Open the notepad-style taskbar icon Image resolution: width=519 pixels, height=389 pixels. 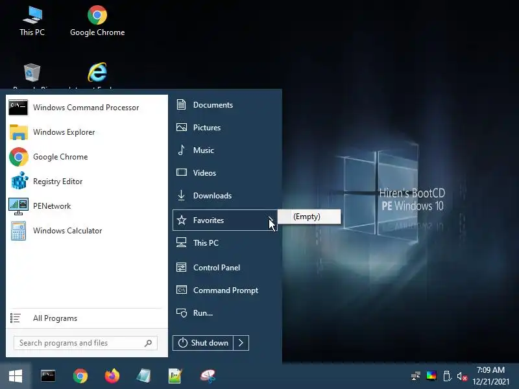[x=143, y=376]
